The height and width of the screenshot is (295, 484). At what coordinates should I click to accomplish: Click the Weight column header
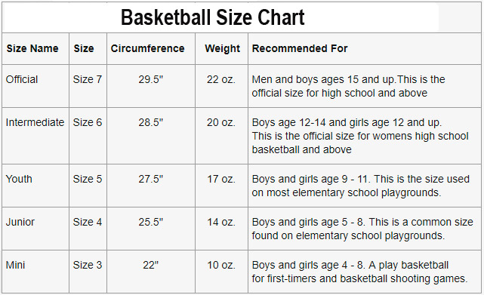tap(222, 48)
